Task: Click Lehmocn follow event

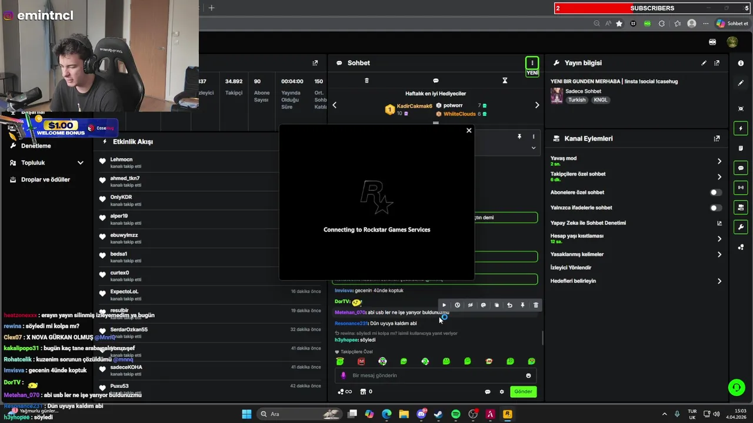Action: [x=121, y=160]
